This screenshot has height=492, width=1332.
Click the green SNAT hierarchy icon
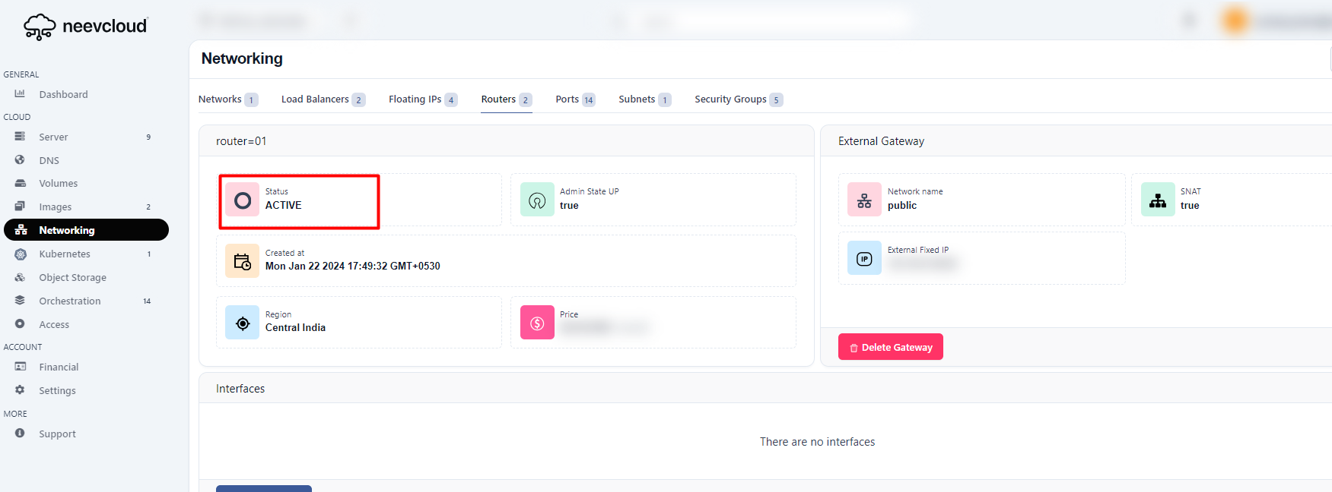[x=1158, y=200]
